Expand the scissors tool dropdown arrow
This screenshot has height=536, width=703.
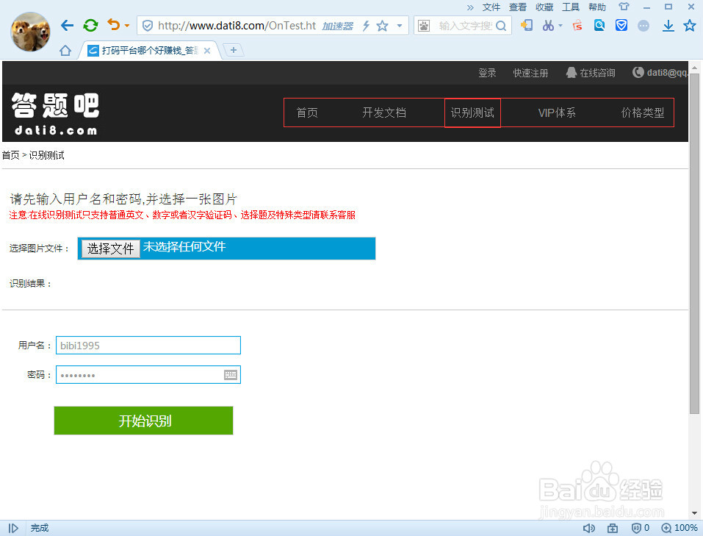pos(560,25)
